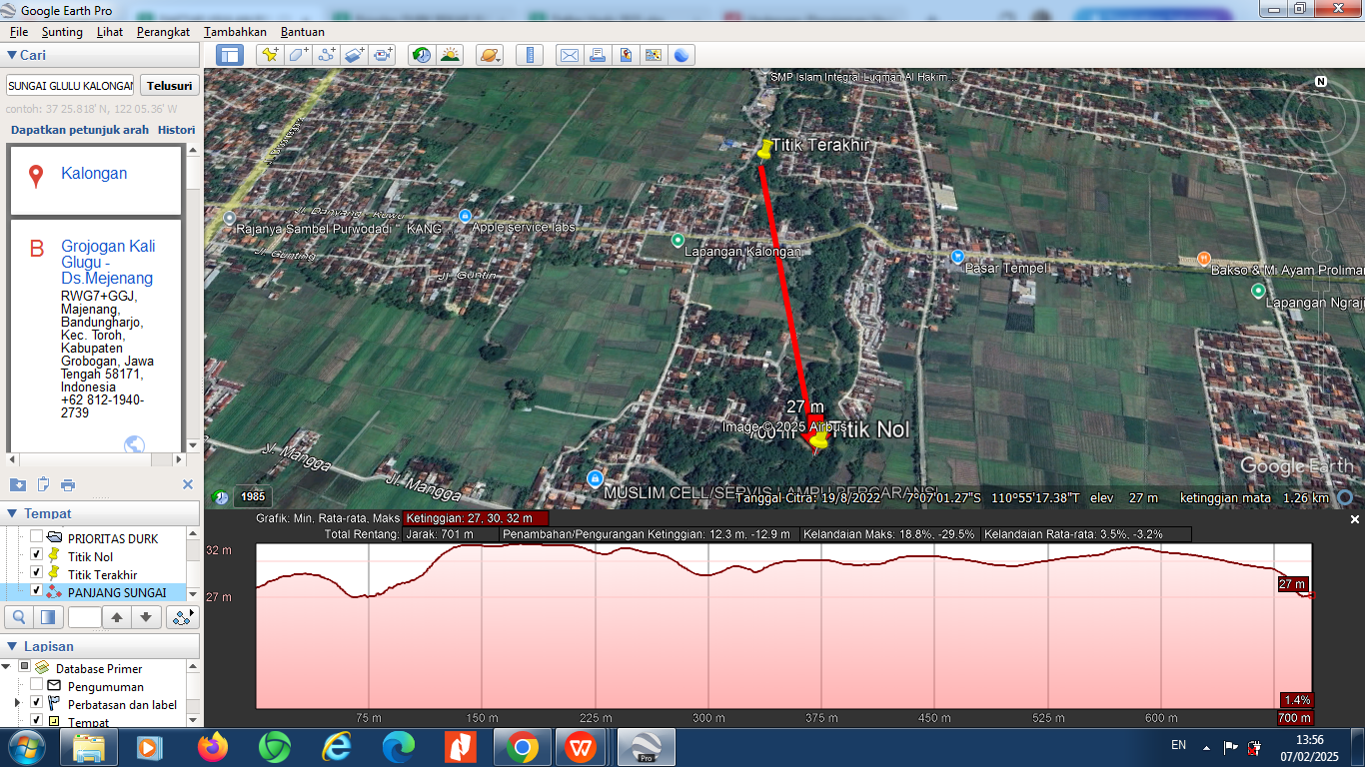
Task: Open Google Earth web launcher icon
Action: [682, 55]
